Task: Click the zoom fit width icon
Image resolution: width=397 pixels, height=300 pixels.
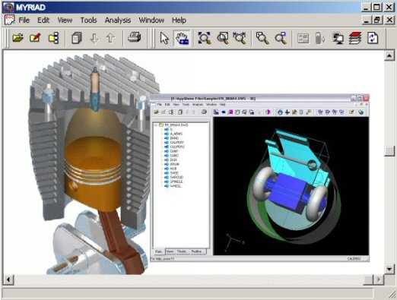Action: (x=240, y=38)
